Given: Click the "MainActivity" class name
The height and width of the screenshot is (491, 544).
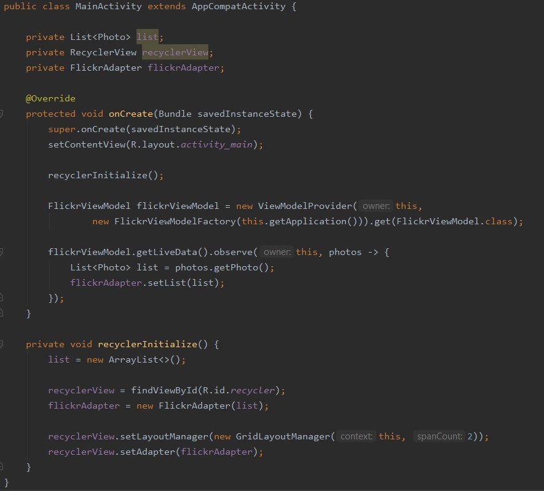Looking at the screenshot, I should pos(109,6).
